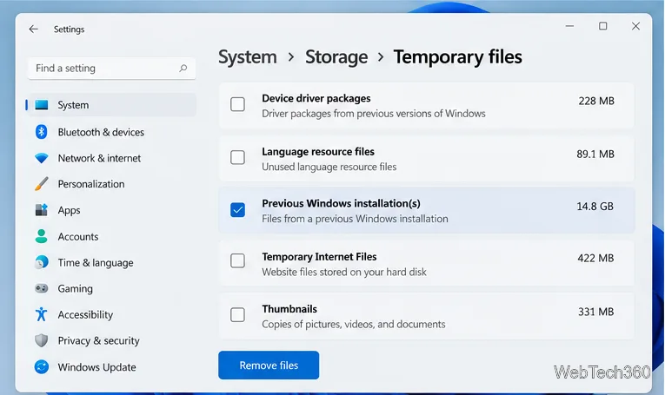
Task: Click the Temporary Internet Files title
Action: (319, 257)
